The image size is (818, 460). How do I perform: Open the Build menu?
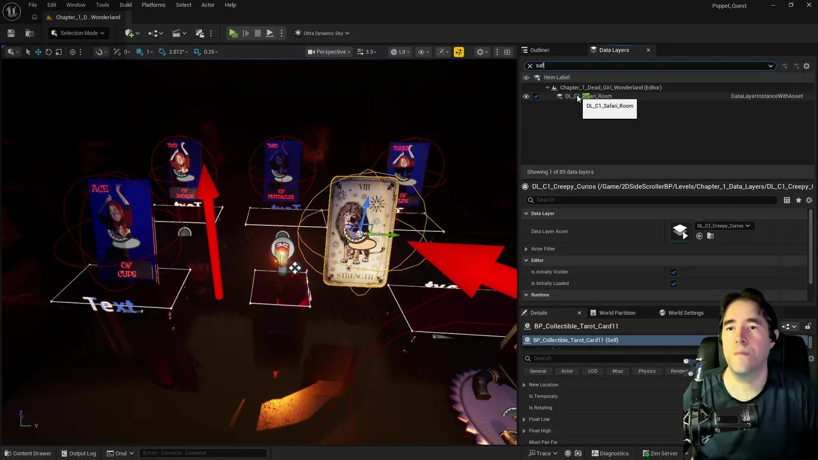click(125, 5)
